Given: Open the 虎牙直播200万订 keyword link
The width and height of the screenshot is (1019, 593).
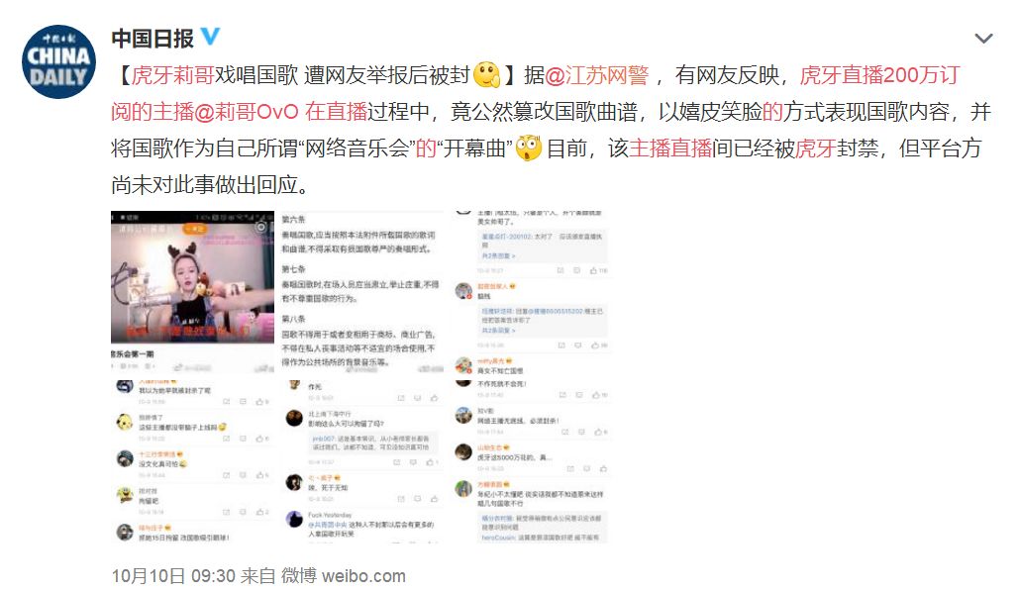Looking at the screenshot, I should tap(879, 75).
